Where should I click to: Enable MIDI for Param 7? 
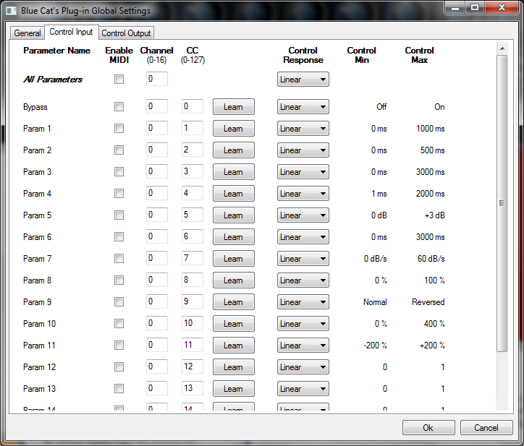pyautogui.click(x=119, y=259)
